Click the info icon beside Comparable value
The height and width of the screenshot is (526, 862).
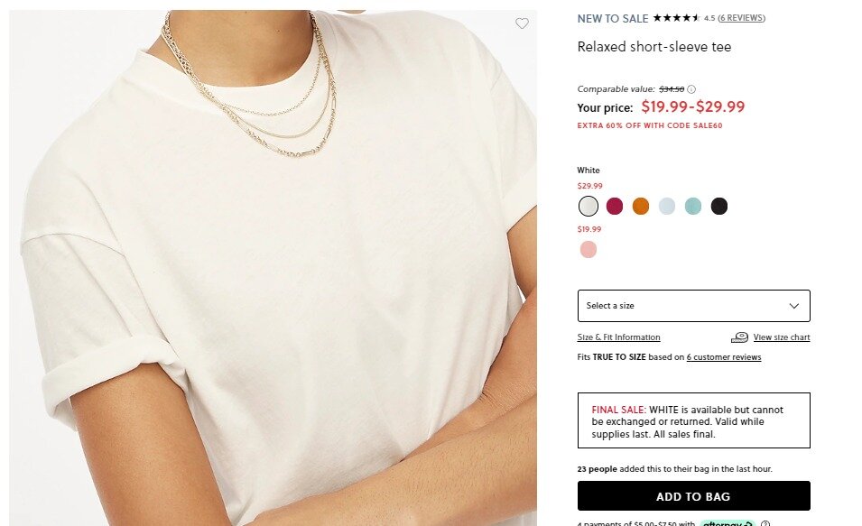(x=691, y=89)
